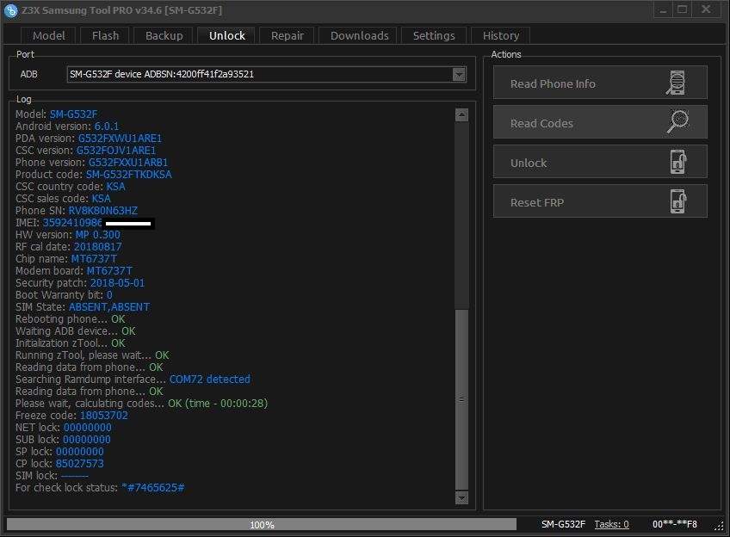
Task: Go to the Repair tab
Action: coord(288,36)
